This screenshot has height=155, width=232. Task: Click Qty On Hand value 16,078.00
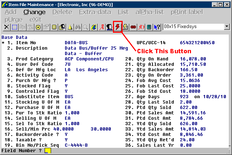click(193, 59)
